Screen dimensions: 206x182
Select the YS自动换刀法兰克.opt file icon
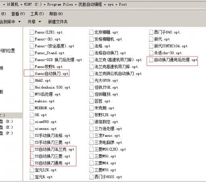tap(32, 149)
